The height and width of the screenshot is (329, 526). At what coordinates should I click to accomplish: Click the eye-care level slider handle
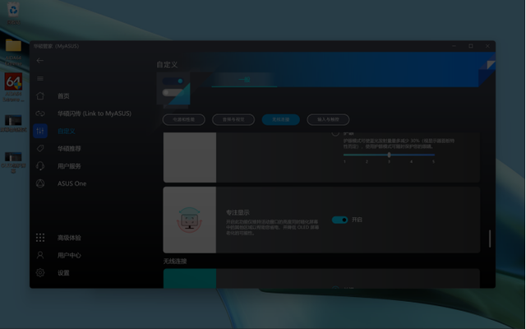(389, 155)
